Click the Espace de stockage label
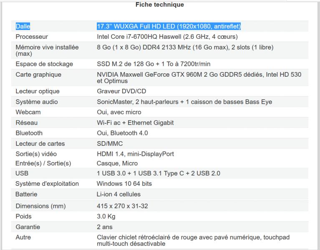 pyautogui.click(x=44, y=64)
